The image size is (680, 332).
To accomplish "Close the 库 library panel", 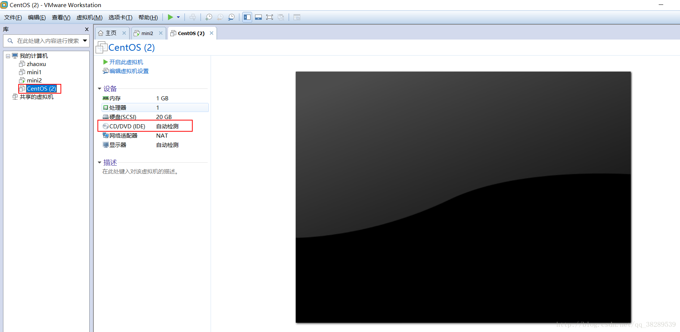I will pyautogui.click(x=87, y=29).
